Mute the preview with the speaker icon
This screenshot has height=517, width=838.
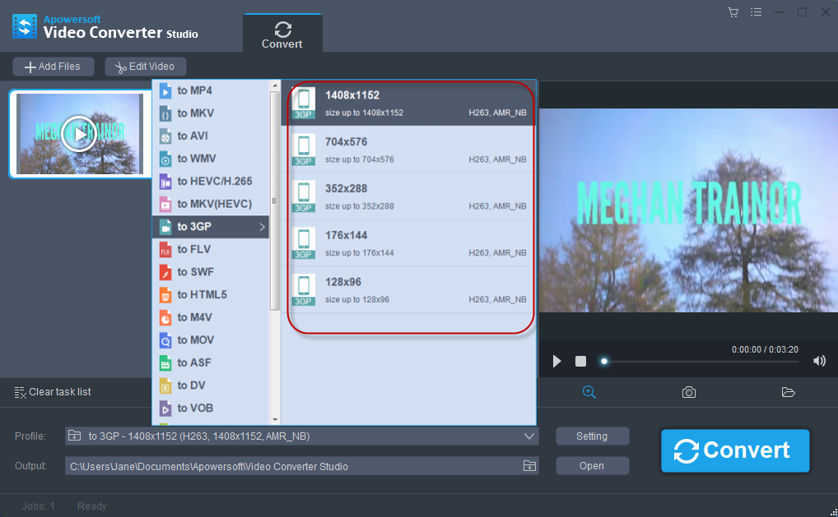(819, 361)
